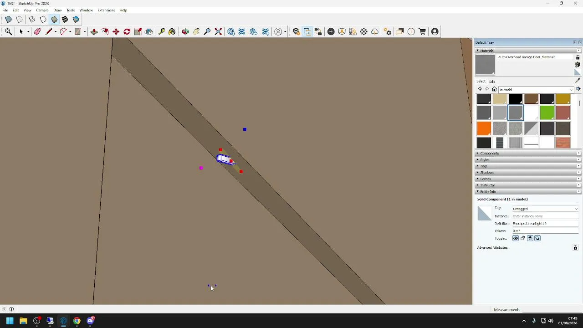Activate the Tape Measure tool

(x=162, y=31)
